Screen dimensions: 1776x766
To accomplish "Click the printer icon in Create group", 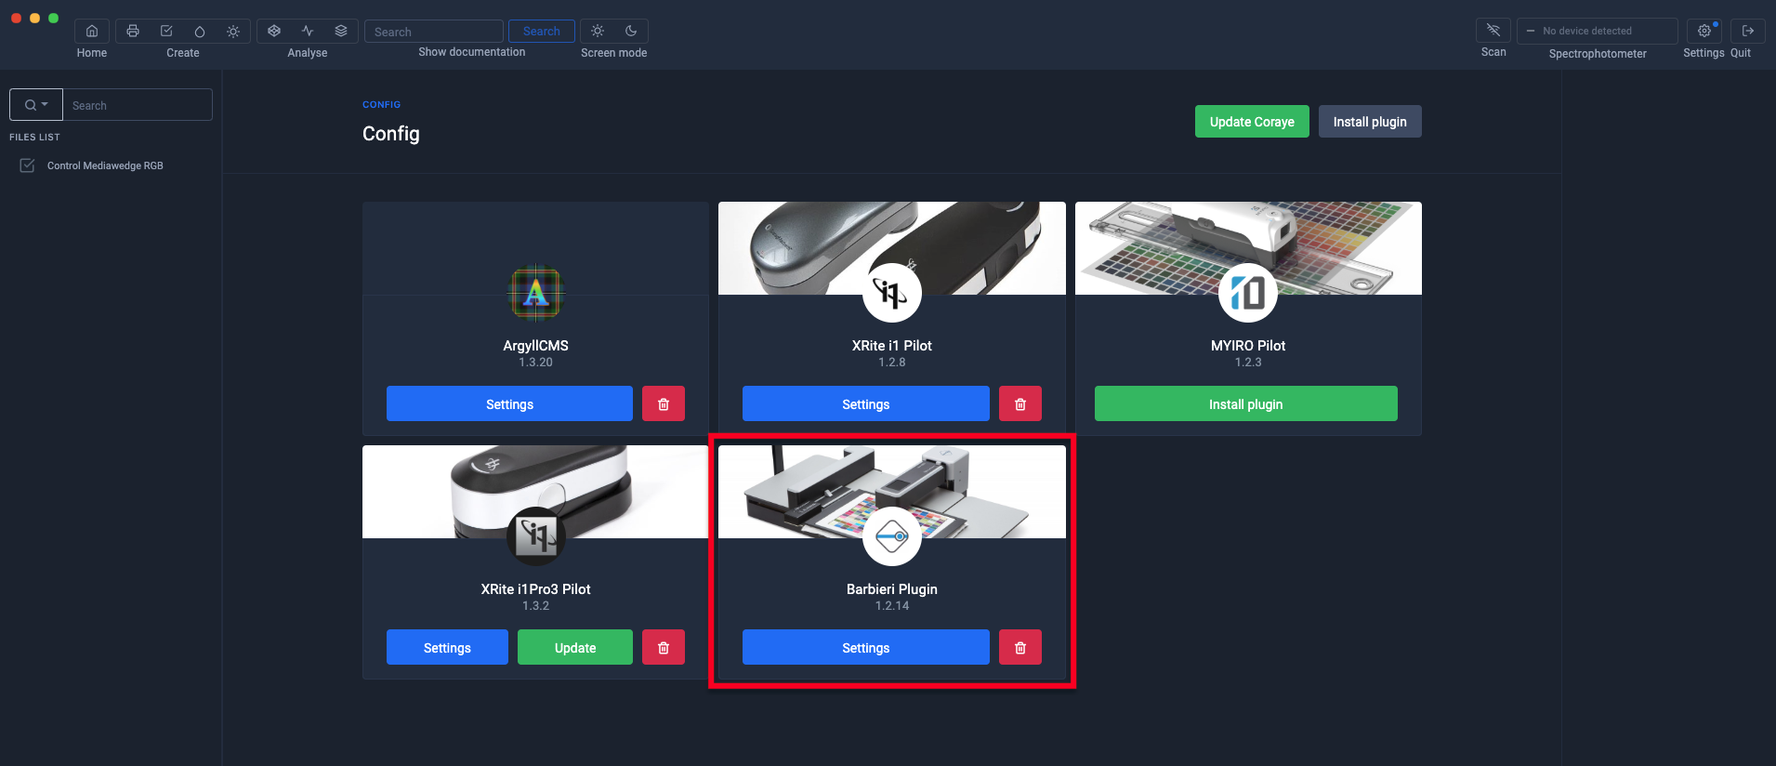I will coord(133,32).
